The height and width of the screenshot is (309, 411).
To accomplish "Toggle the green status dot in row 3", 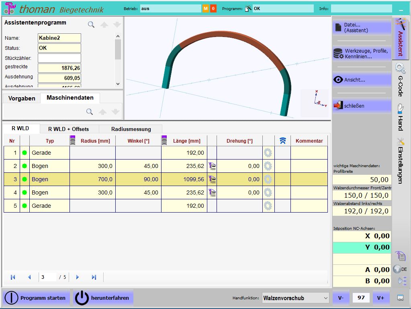I will point(25,179).
